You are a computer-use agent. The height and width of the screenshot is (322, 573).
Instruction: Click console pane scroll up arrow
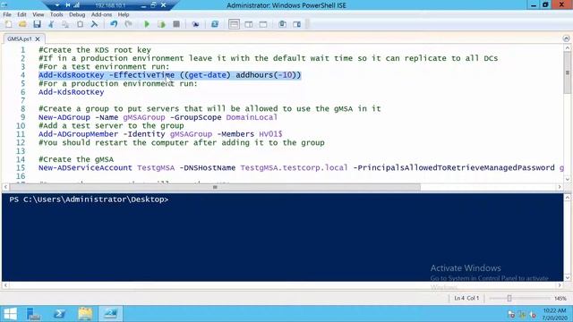[567, 198]
